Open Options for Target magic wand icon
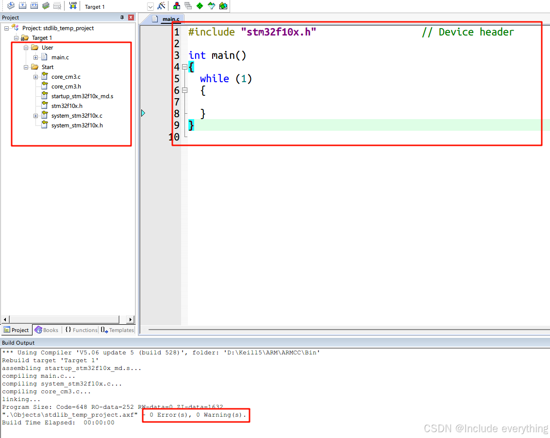The width and height of the screenshot is (550, 438). [161, 6]
